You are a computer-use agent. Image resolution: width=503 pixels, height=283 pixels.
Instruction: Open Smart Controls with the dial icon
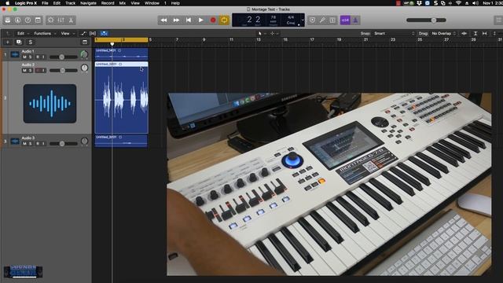pyautogui.click(x=50, y=20)
